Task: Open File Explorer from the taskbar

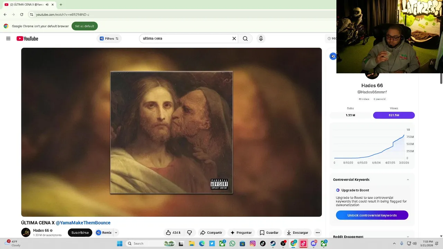Action: pyautogui.click(x=191, y=243)
